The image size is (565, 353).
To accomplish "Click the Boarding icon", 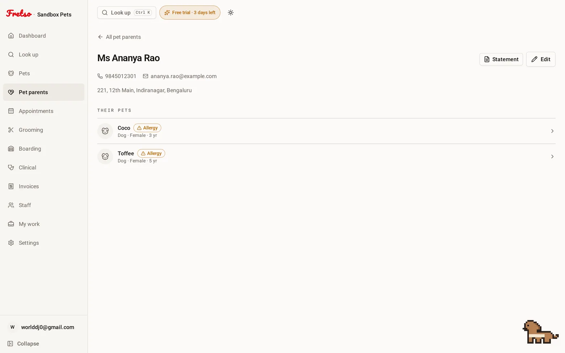I will (x=11, y=149).
